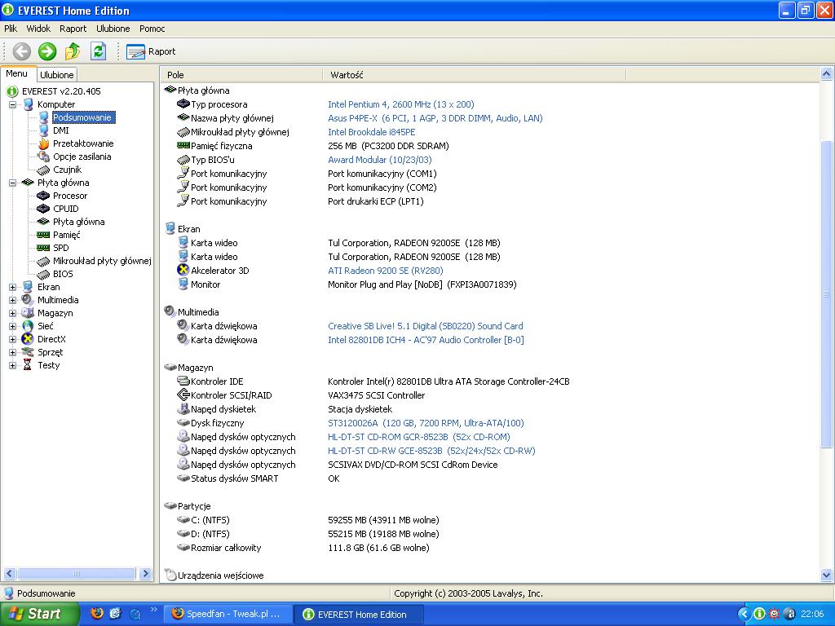Select the Procesor chip icon
The image size is (835, 626).
(43, 196)
